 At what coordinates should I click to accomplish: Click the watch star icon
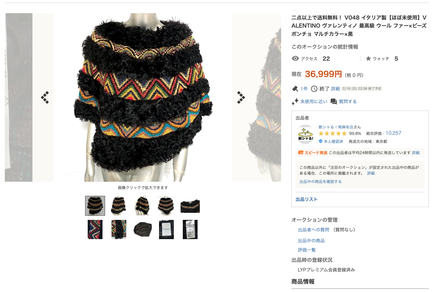pos(368,58)
